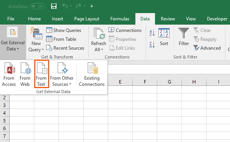Open the Undo history dropdown arrow
230x142 pixels.
(71, 6)
